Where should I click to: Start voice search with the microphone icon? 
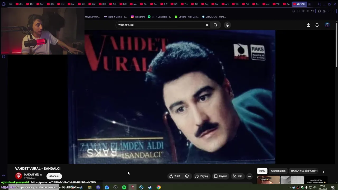click(x=227, y=25)
